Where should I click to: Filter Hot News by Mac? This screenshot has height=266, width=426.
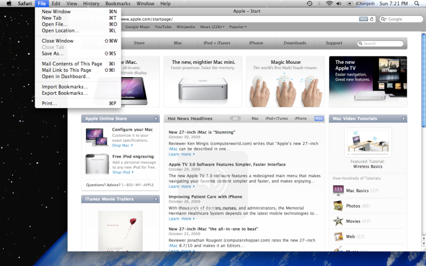click(255, 118)
